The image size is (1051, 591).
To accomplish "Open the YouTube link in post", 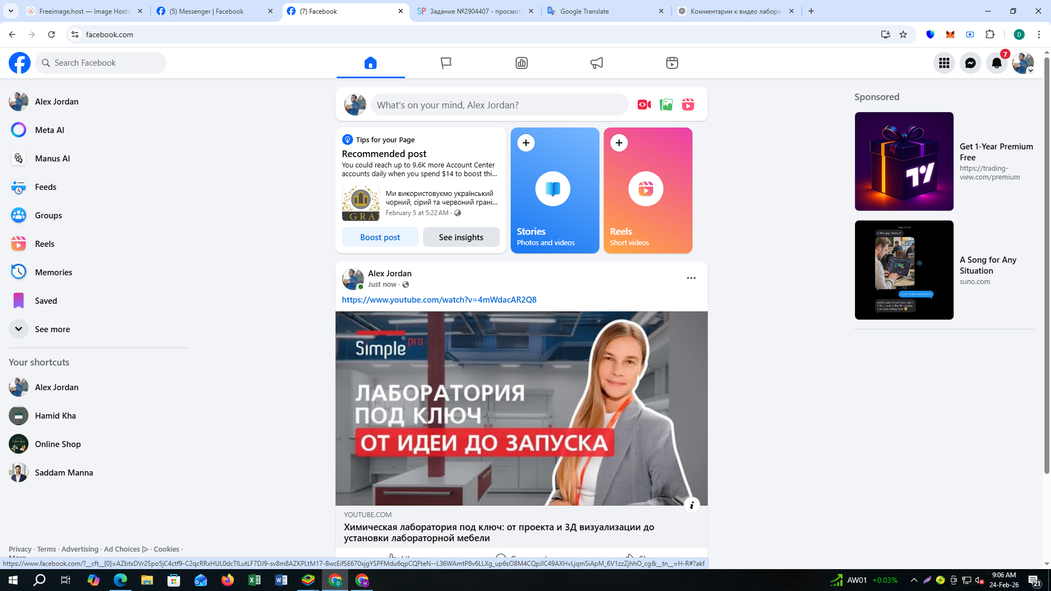I will click(438, 299).
